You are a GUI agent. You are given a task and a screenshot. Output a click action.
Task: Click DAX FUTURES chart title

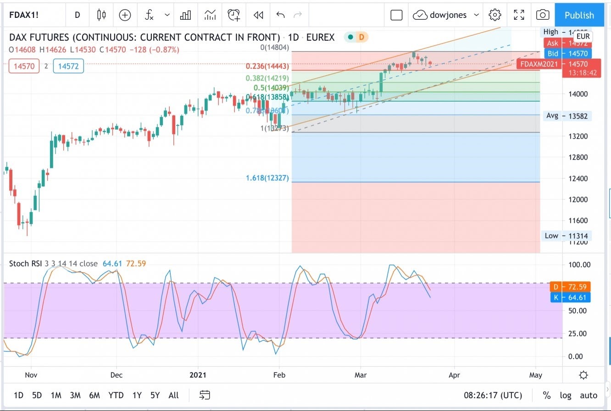pyautogui.click(x=172, y=37)
